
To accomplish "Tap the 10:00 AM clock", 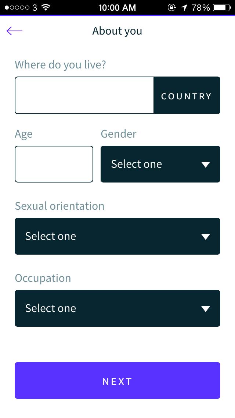I will point(117,7).
